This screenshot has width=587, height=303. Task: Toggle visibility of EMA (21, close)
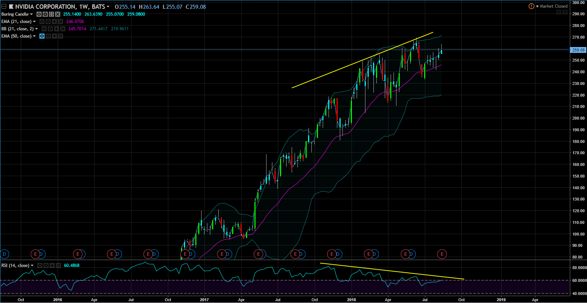[42, 22]
